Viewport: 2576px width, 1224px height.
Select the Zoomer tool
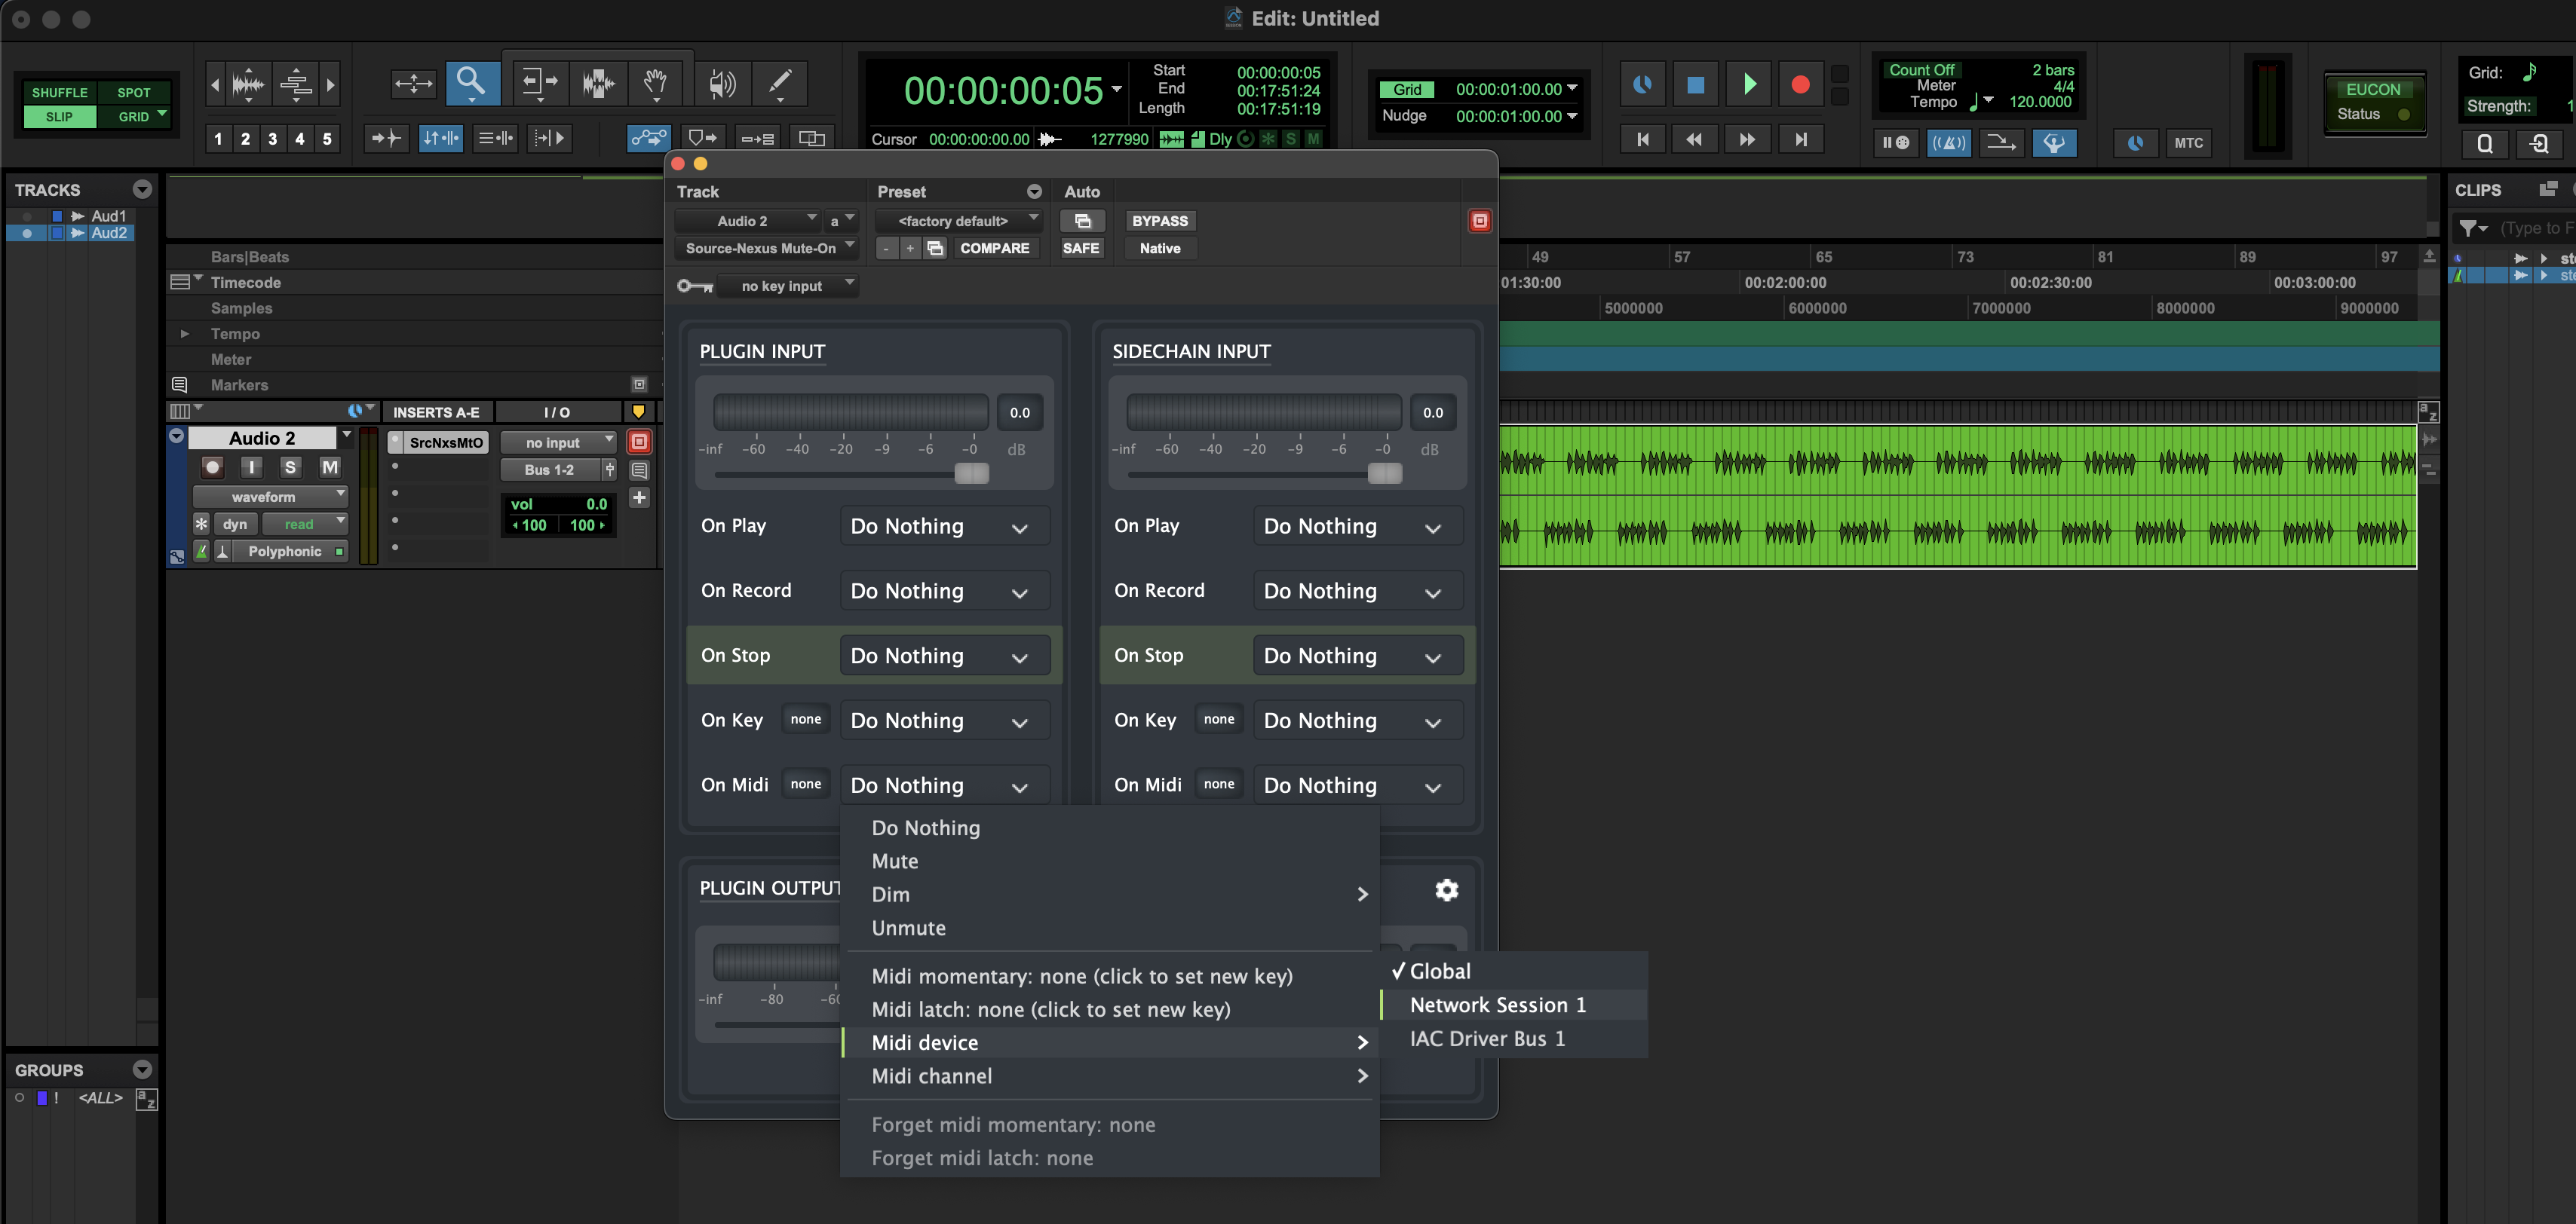[x=471, y=83]
